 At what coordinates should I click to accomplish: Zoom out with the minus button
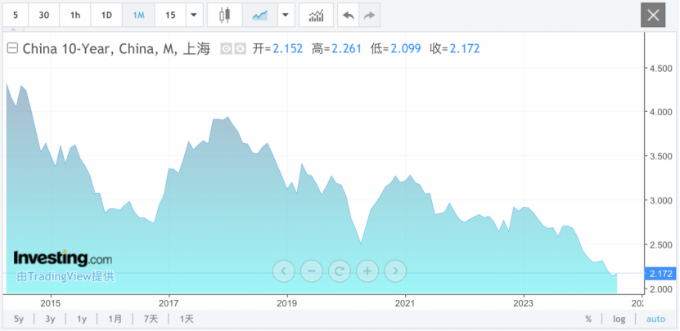(x=312, y=271)
